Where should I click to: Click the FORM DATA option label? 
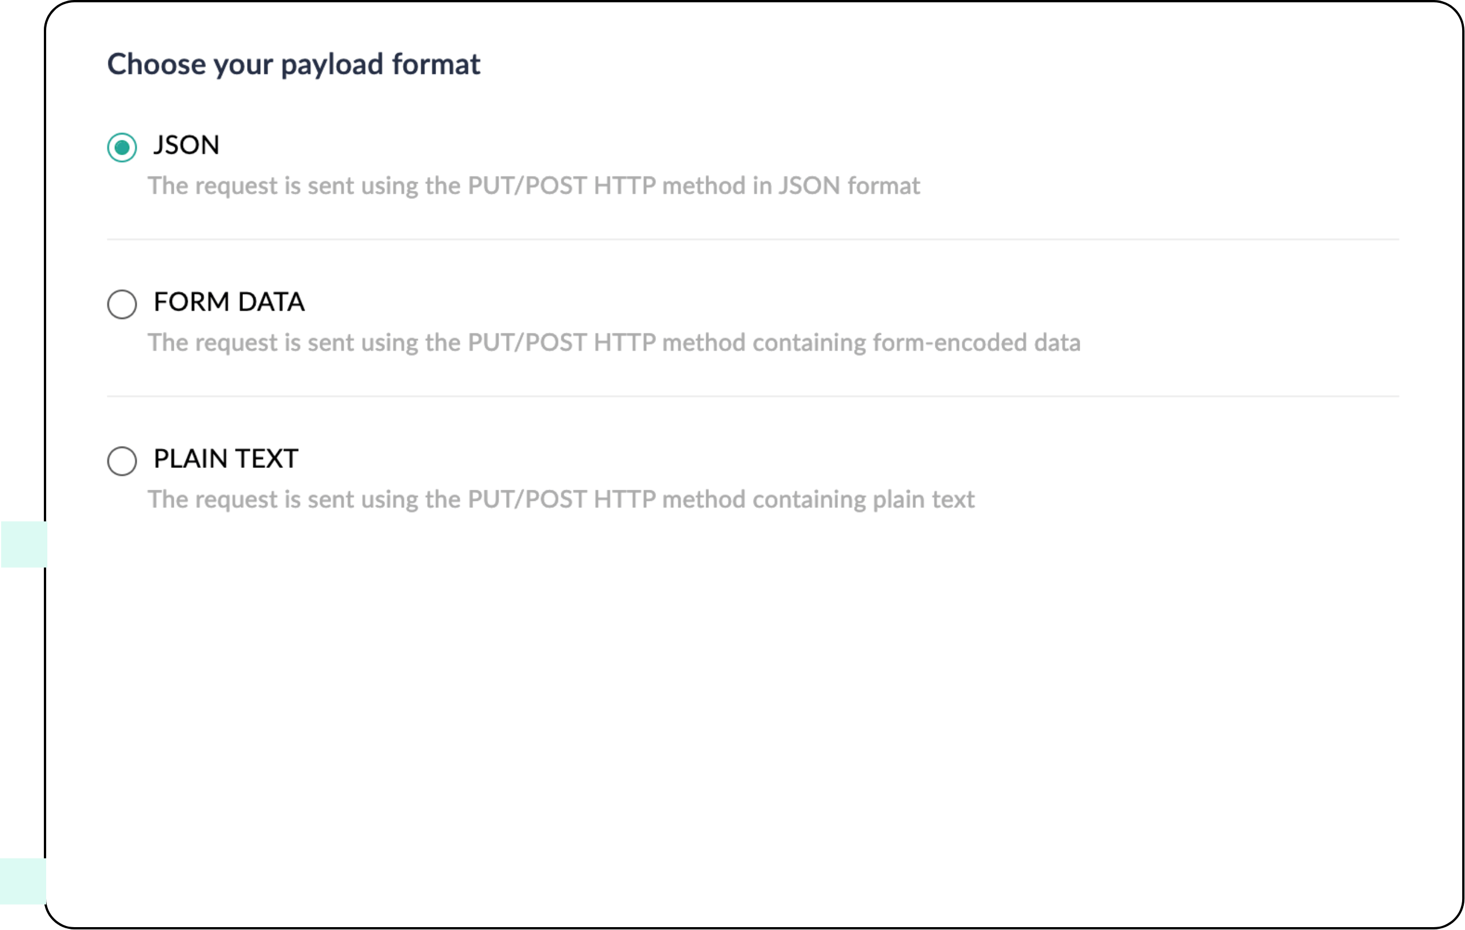point(228,302)
